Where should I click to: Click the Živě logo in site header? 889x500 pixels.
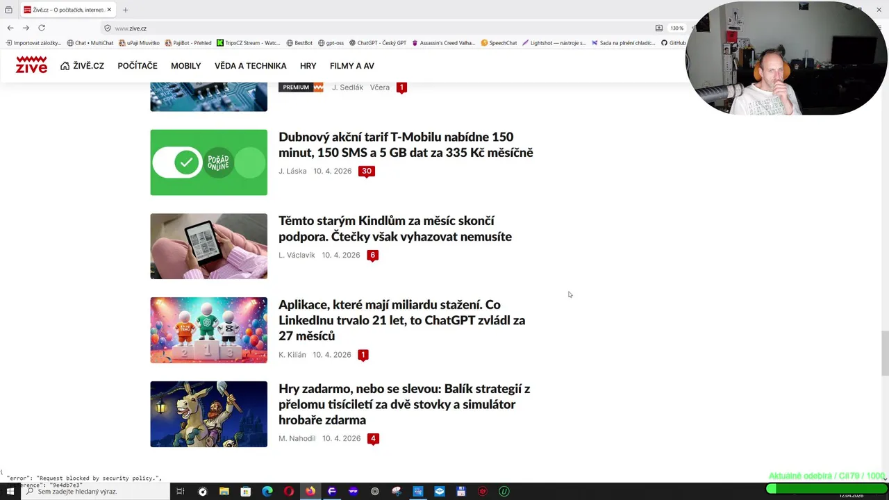[x=31, y=65]
